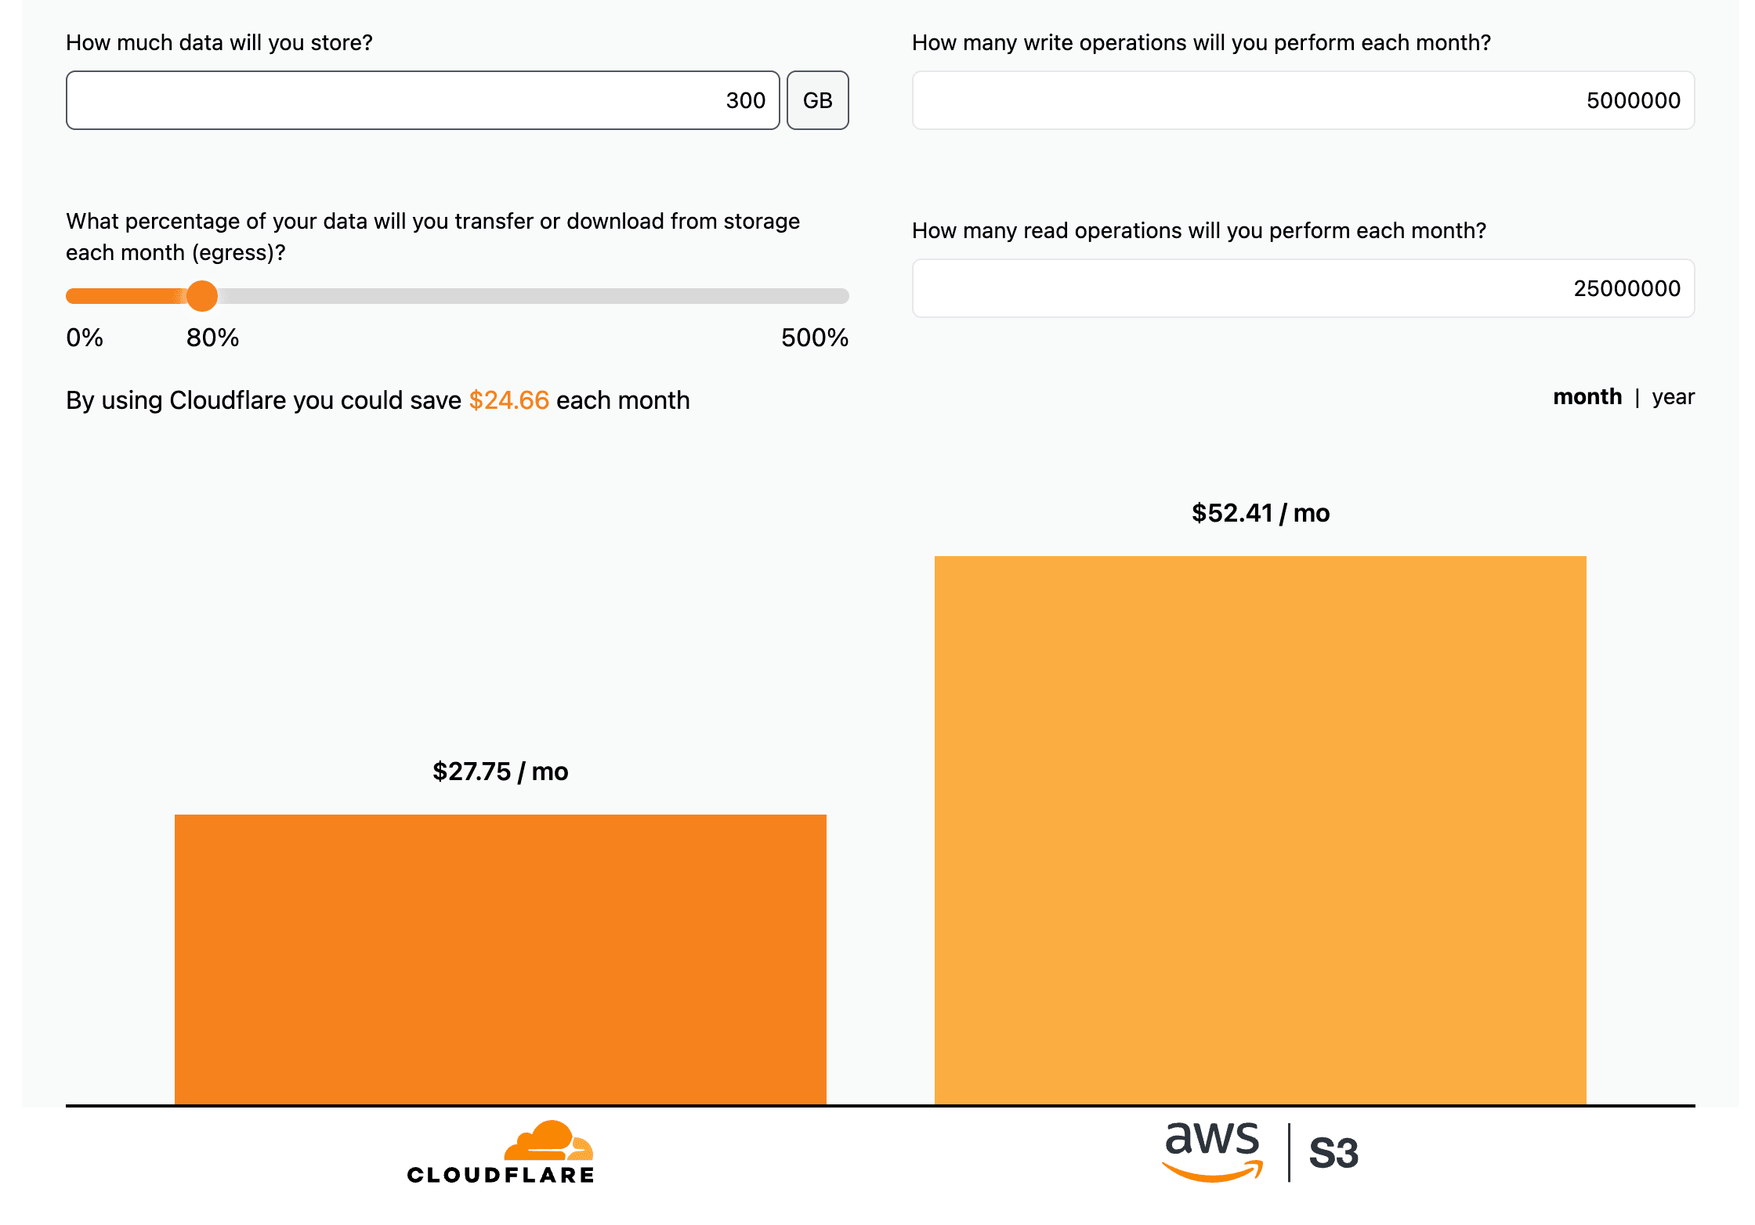
Task: Focus the write operations input field
Action: pos(1303,100)
